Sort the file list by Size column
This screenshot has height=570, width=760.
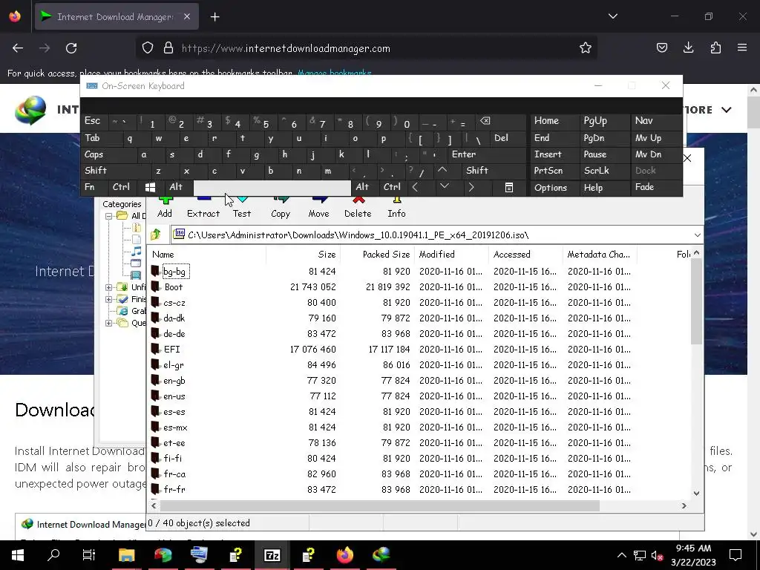coord(303,255)
